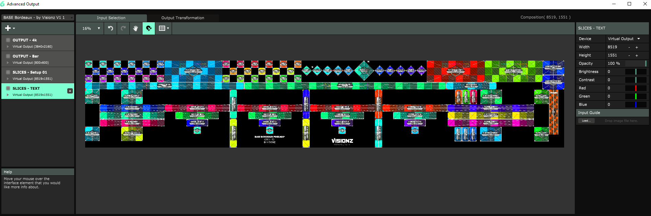Open the Device Virtual Output dropdown
The width and height of the screenshot is (651, 216).
click(624, 39)
